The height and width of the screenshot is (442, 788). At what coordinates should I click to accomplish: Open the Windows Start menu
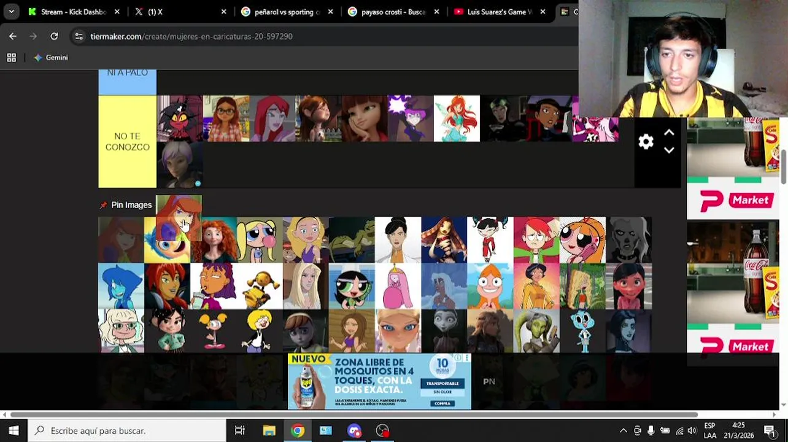(x=14, y=430)
